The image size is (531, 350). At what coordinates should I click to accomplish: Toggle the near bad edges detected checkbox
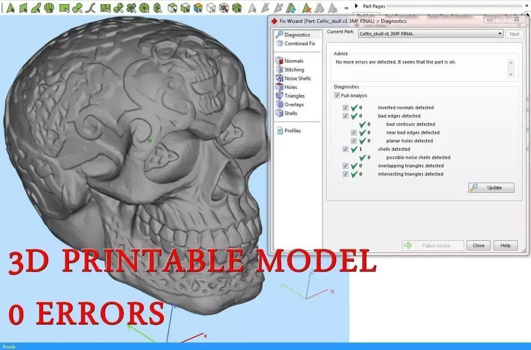[x=354, y=133]
